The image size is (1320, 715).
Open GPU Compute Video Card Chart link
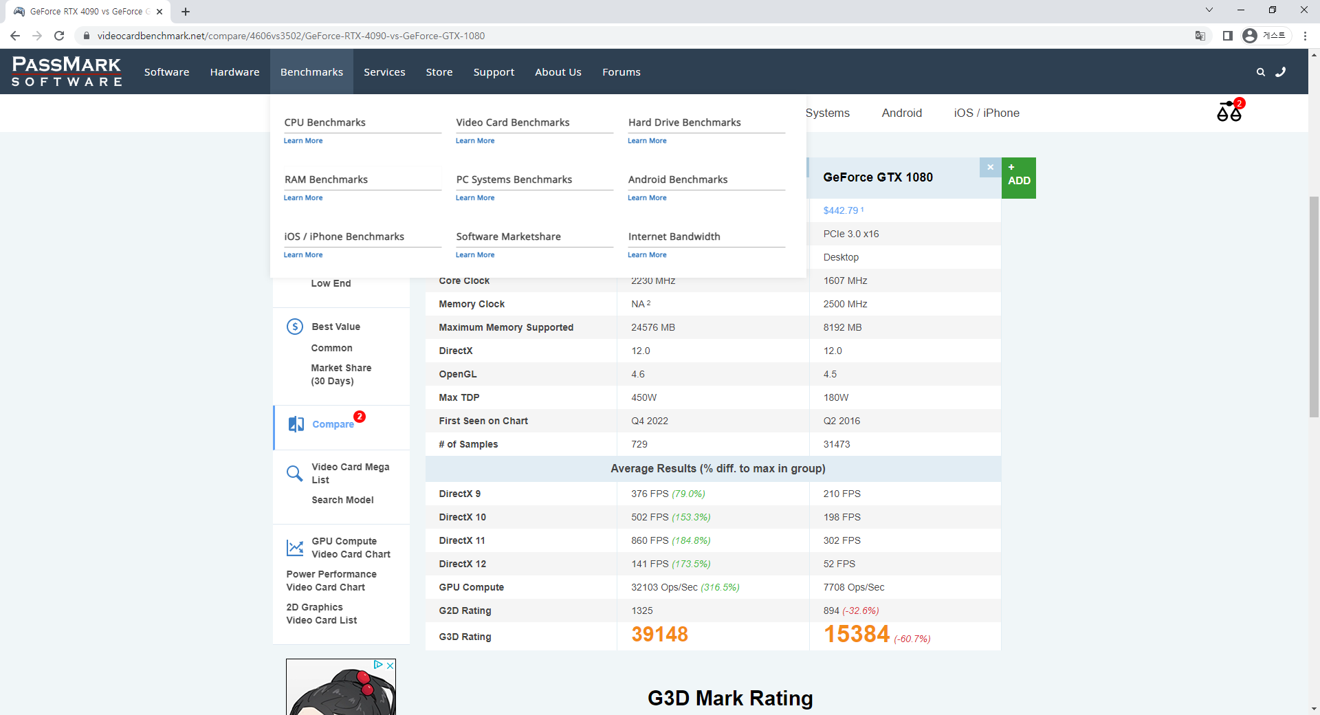351,547
